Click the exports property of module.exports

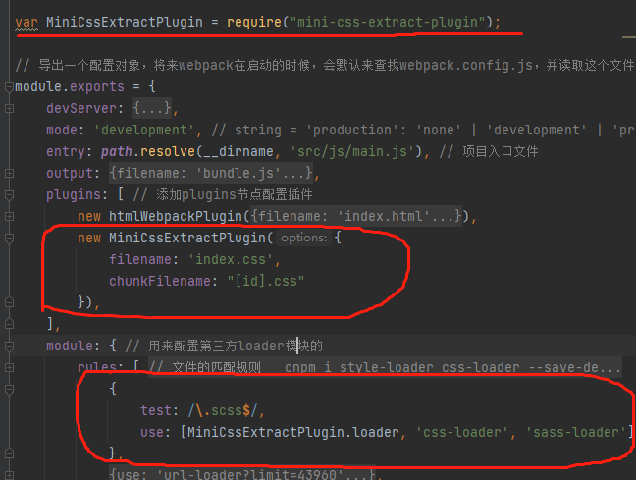[96, 86]
